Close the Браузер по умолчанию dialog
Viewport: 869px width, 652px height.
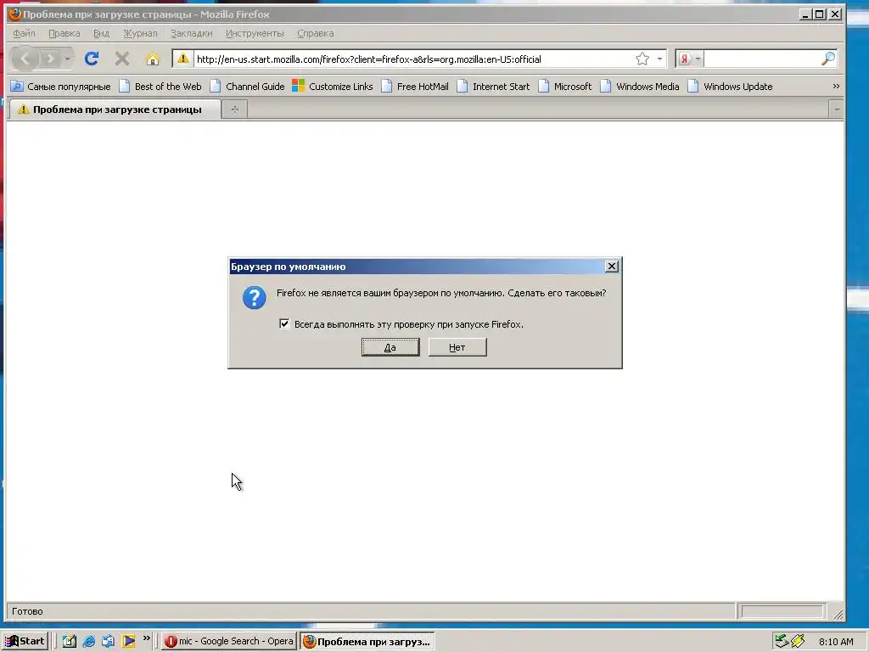pos(611,267)
